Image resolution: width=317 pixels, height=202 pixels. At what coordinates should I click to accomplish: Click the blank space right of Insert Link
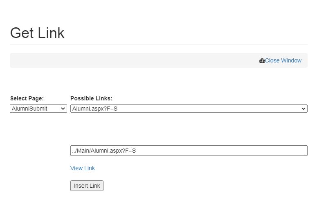pos(184,186)
